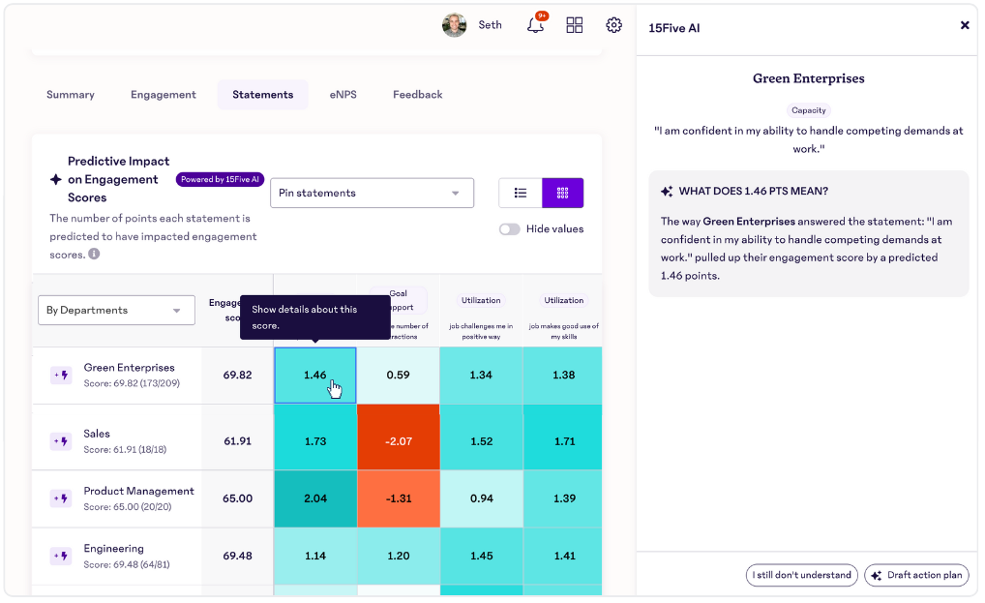Click Seth's profile avatar
Image resolution: width=985 pixels, height=603 pixels.
pos(454,25)
